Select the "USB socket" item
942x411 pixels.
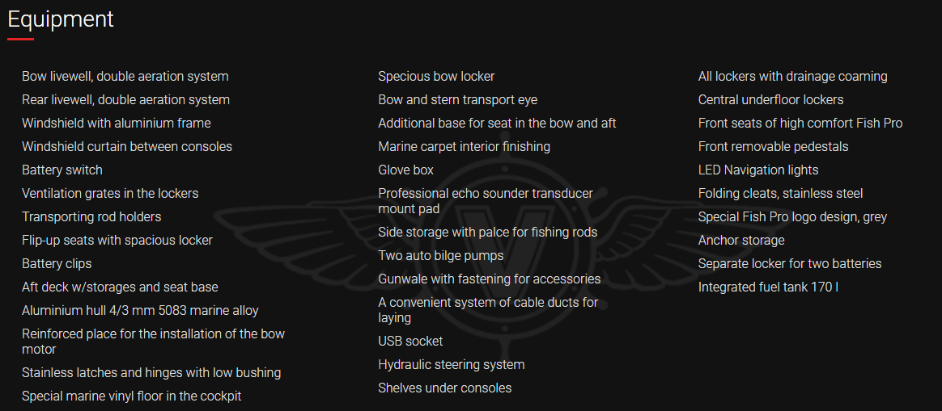[410, 342]
